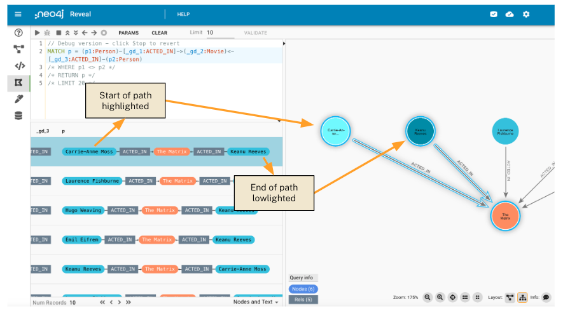Image resolution: width=563 pixels, height=313 pixels.
Task: Go to last page of records
Action: tap(128, 302)
